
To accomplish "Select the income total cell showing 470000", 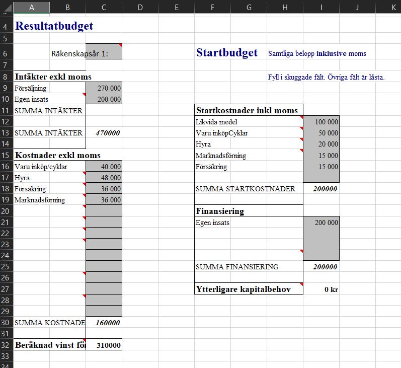I will (x=104, y=133).
